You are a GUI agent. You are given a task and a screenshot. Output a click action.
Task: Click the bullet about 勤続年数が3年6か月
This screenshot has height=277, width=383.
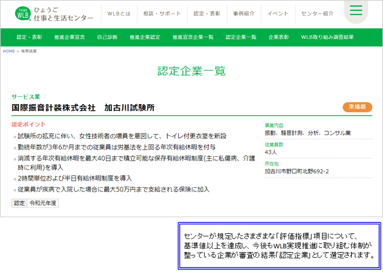coord(117,147)
